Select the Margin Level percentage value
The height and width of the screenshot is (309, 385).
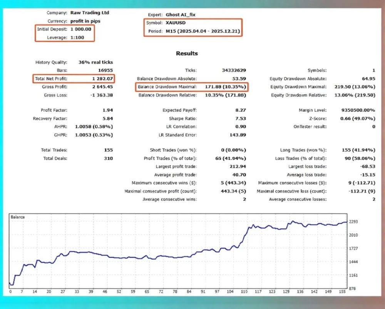(358, 110)
